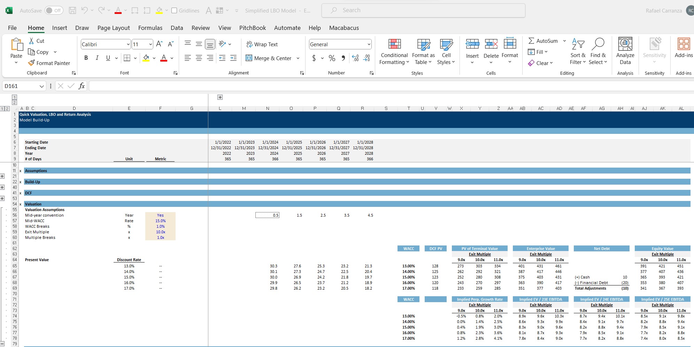Switch to the PitchBook ribbon tab
Viewport: 694px width, 347px height.
(253, 28)
